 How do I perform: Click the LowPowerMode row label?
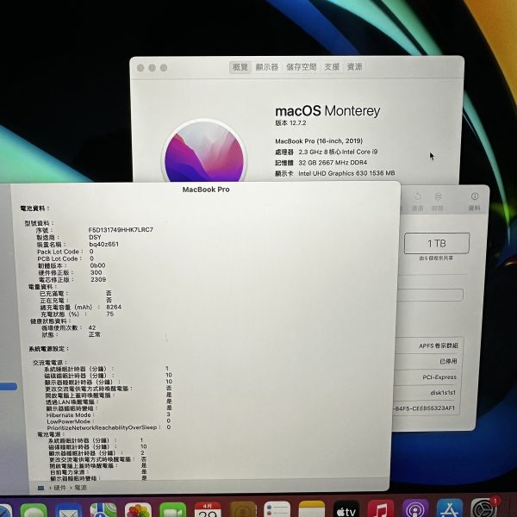pos(71,421)
